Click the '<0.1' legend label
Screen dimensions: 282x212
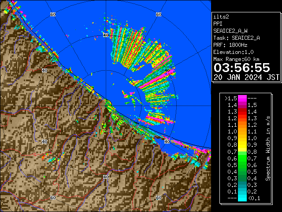(254, 198)
